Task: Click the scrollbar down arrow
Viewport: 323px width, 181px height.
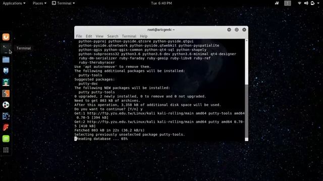Action: coord(246,139)
